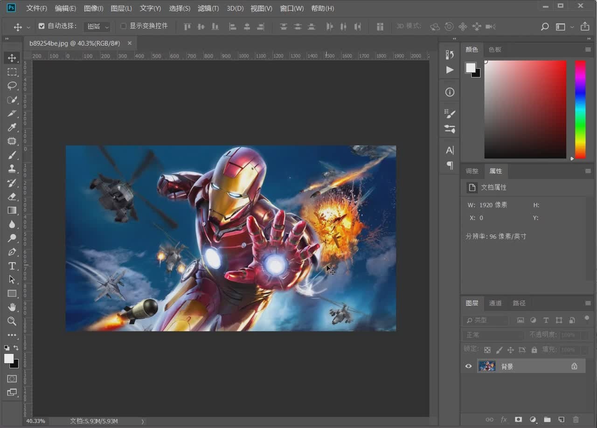Switch to the 路径 tab
597x428 pixels.
(519, 303)
